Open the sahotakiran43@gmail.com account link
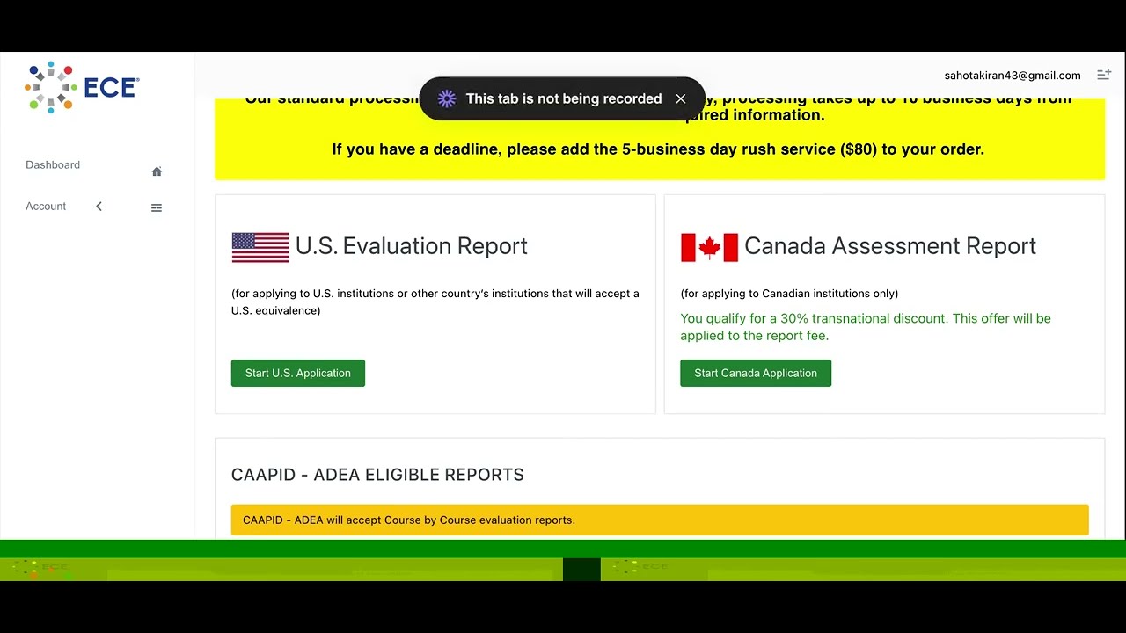The image size is (1126, 633). click(1013, 76)
